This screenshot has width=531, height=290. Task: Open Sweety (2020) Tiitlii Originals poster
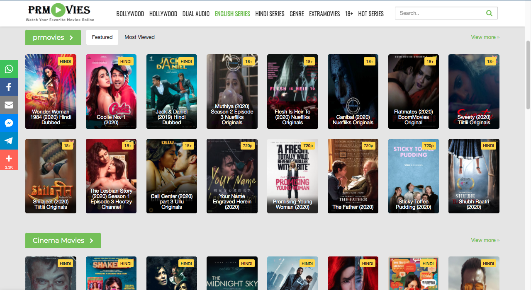point(474,92)
